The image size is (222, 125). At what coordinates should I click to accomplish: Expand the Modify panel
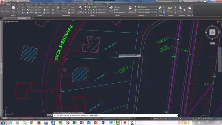click(x=40, y=15)
